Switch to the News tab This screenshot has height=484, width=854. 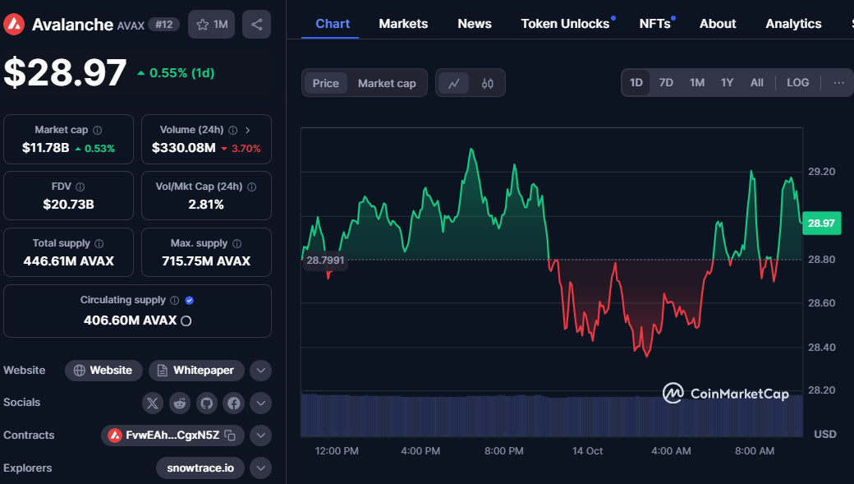[x=475, y=24]
